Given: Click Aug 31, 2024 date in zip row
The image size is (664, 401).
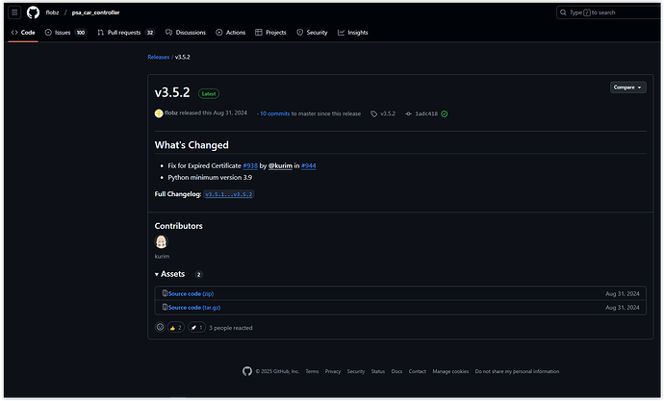Looking at the screenshot, I should [623, 293].
